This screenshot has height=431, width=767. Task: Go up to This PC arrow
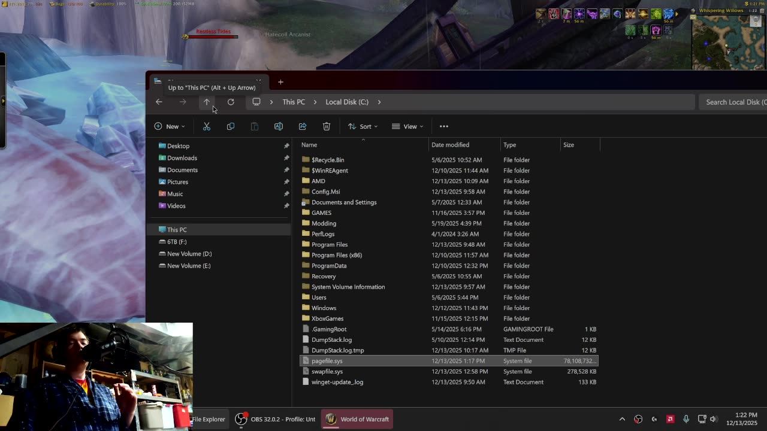[x=207, y=102]
